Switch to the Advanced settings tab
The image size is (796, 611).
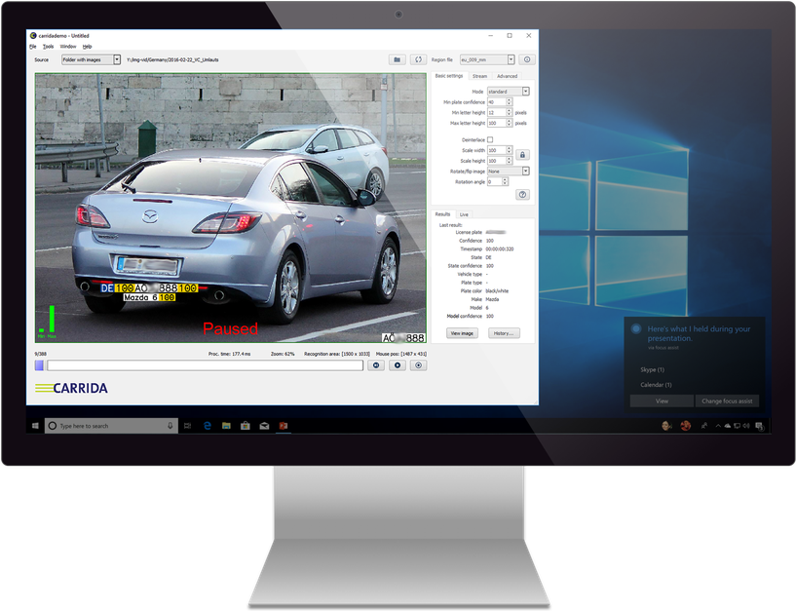[x=507, y=76]
